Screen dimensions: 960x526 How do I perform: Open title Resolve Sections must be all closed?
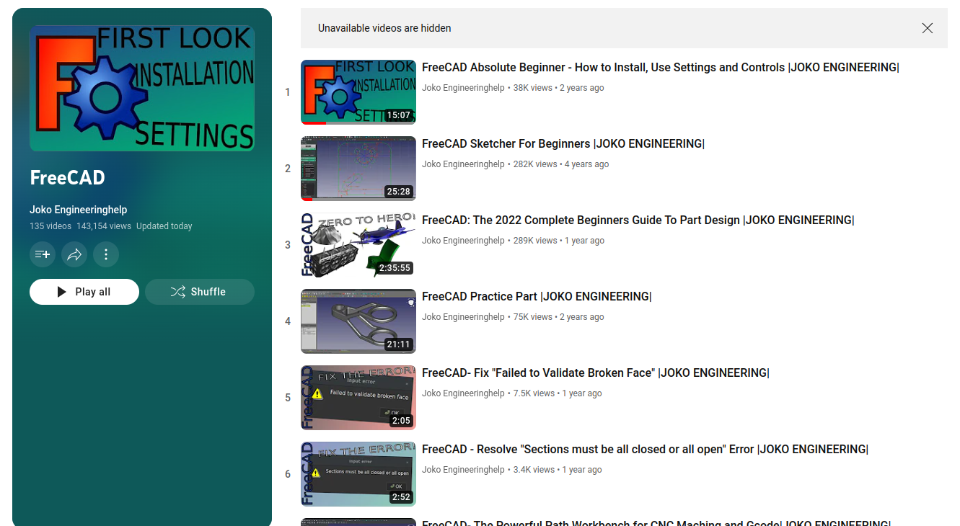click(x=645, y=449)
